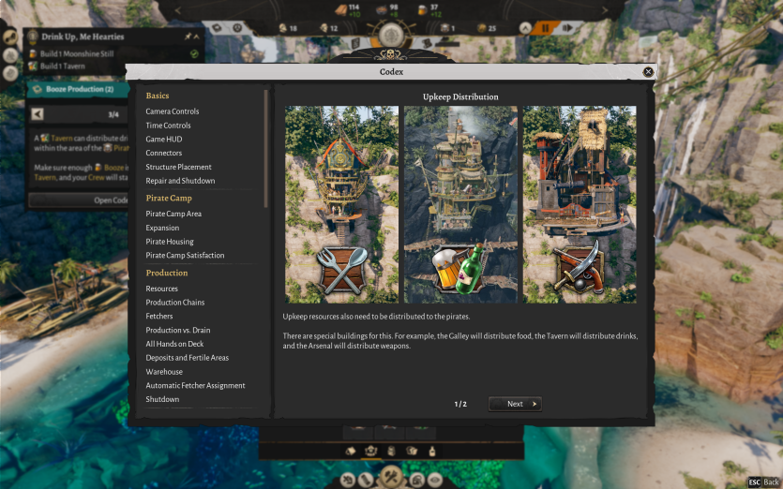Viewport: 783px width, 489px height.
Task: Open Pirate Camp Satisfaction entry
Action: click(185, 255)
